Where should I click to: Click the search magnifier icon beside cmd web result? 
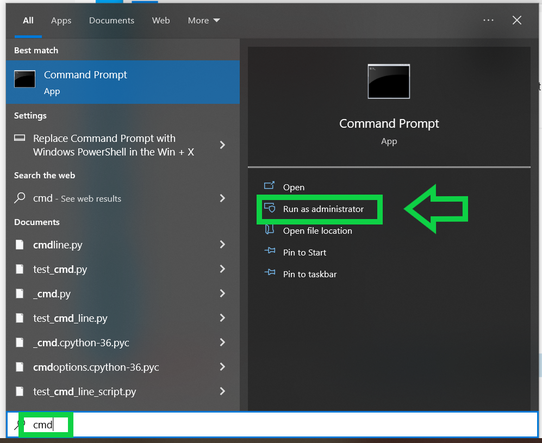pos(20,198)
